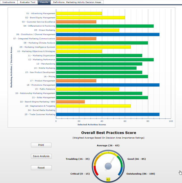Click the 14 - Mobile Marketing bar

(x=96, y=68)
